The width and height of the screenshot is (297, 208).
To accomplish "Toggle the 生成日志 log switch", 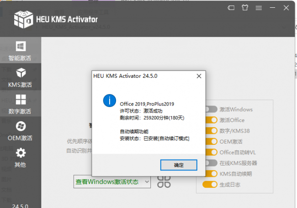I will pyautogui.click(x=210, y=184).
